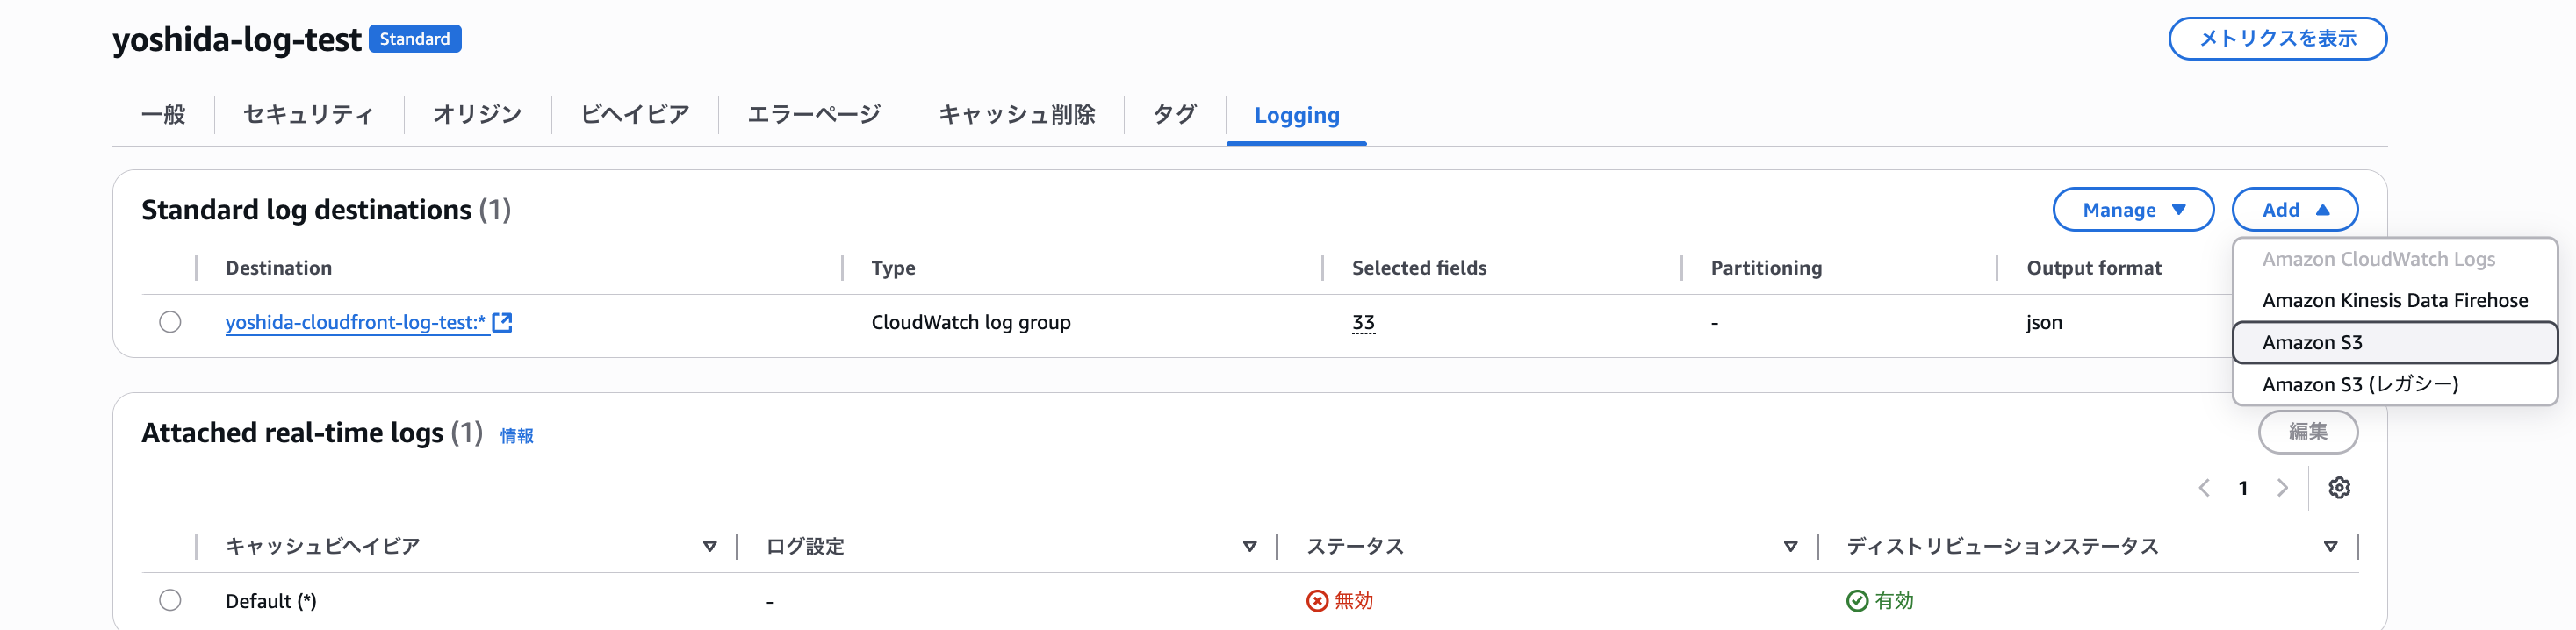Go to next page chevron
Image resolution: width=2576 pixels, height=630 pixels.
click(2282, 488)
